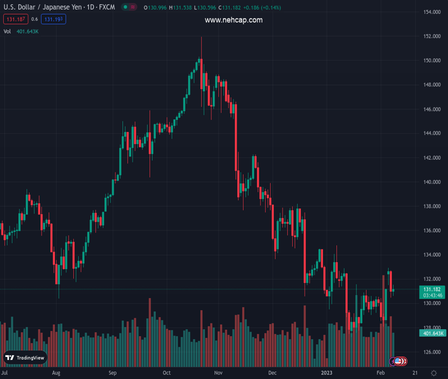This screenshot has height=379, width=448.
Task: Click the TradingView logo badge
Action: coord(25,358)
